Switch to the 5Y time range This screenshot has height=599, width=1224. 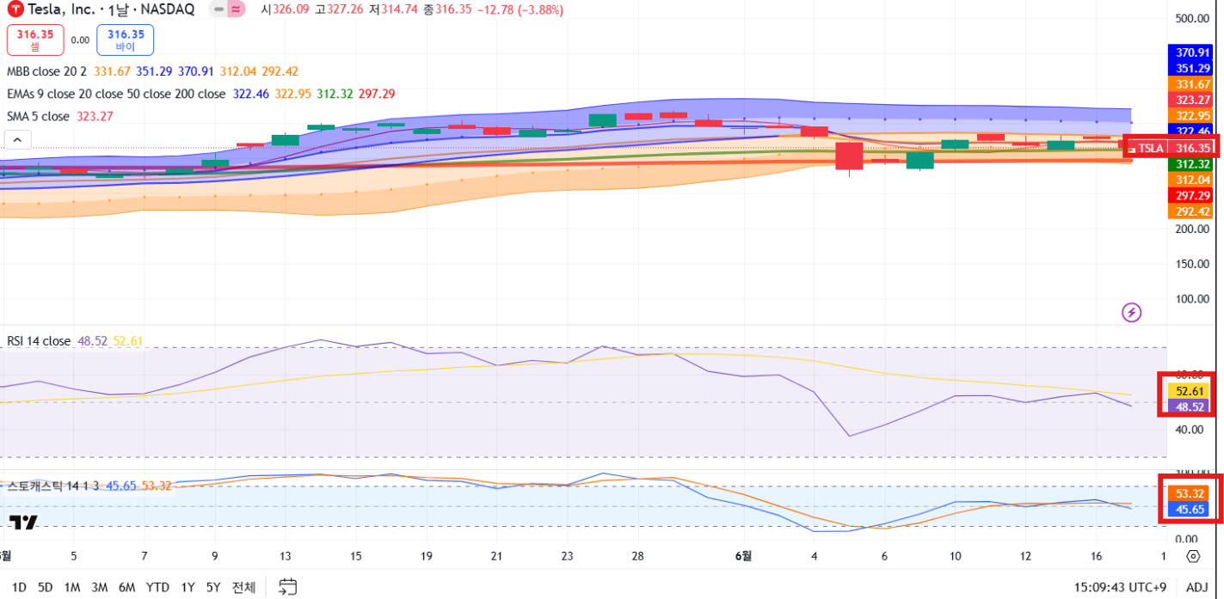click(213, 587)
